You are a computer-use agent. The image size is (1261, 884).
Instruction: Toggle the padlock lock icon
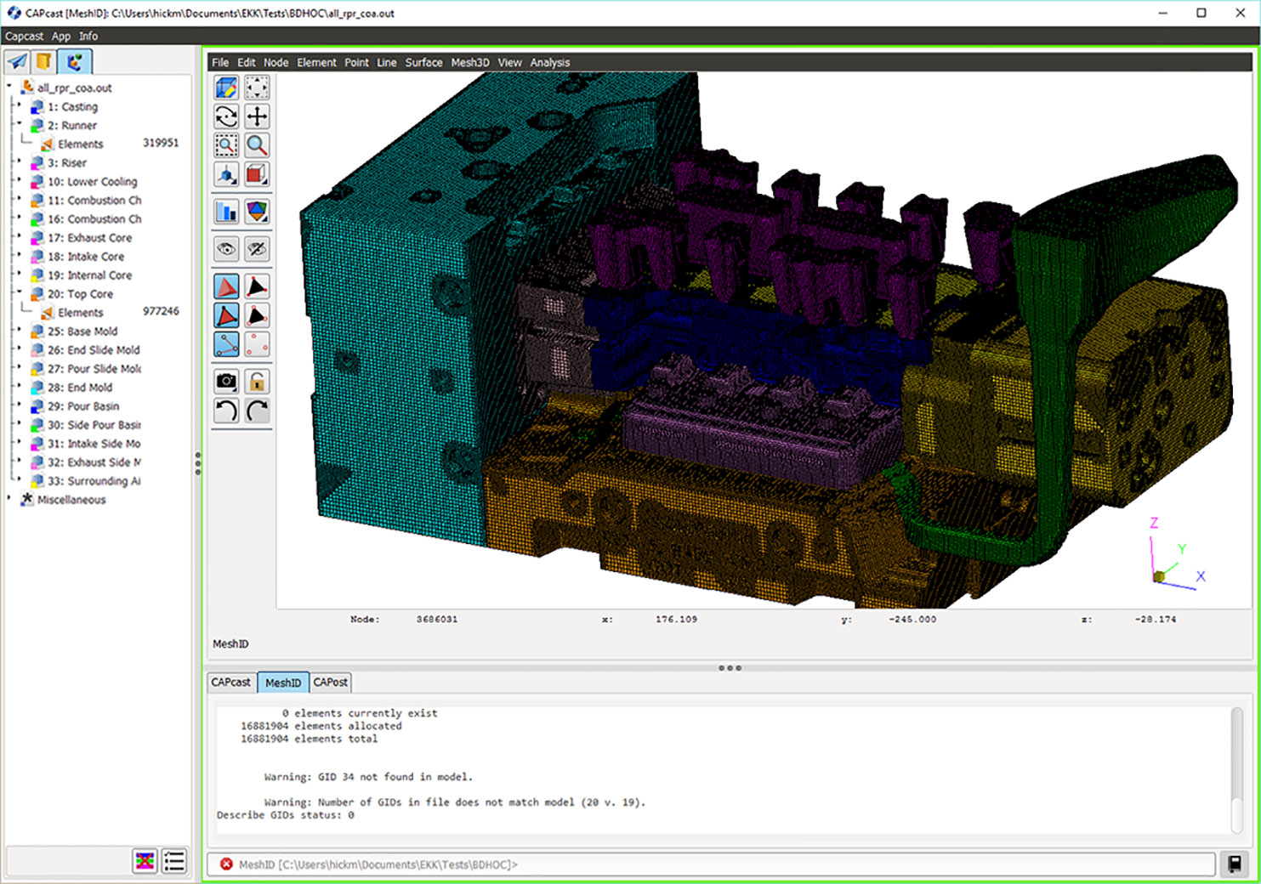pos(257,382)
